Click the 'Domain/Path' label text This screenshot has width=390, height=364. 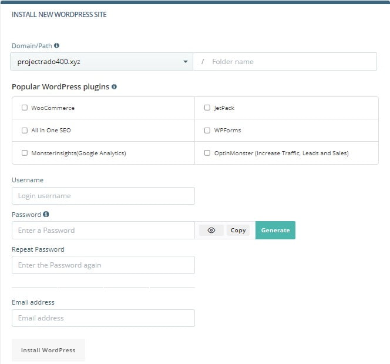(x=32, y=46)
